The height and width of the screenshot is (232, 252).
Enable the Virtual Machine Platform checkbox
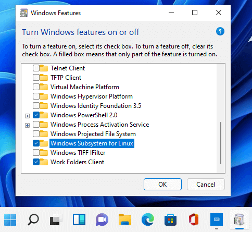(x=36, y=87)
